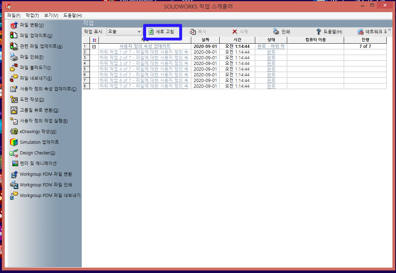Click 사용자 정의 속성 업데이트 sidebar icon
Image resolution: width=396 pixels, height=273 pixels.
14,89
